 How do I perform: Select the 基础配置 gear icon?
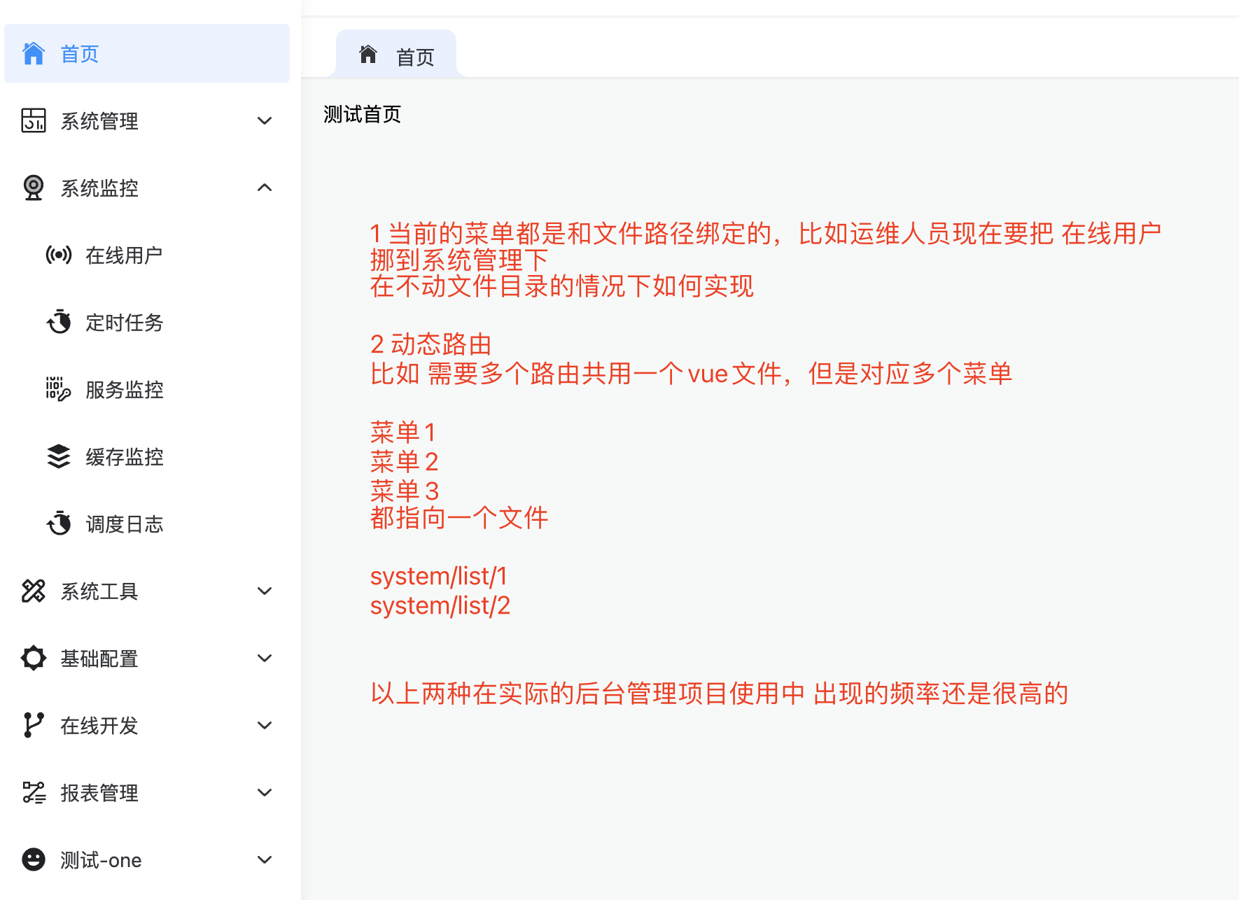point(32,658)
